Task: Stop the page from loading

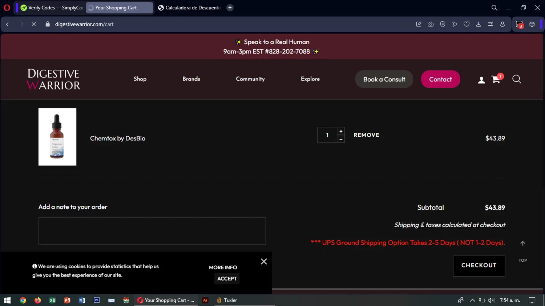Action: tap(33, 24)
